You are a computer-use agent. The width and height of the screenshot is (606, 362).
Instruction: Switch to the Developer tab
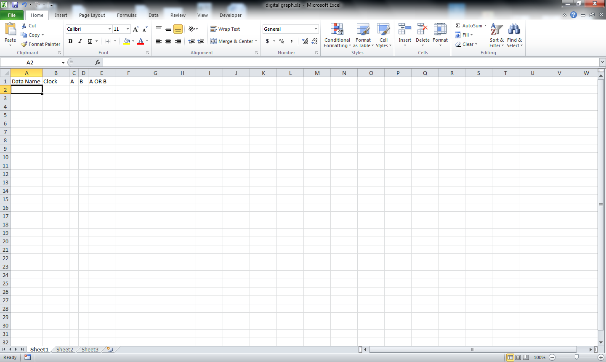tap(231, 15)
